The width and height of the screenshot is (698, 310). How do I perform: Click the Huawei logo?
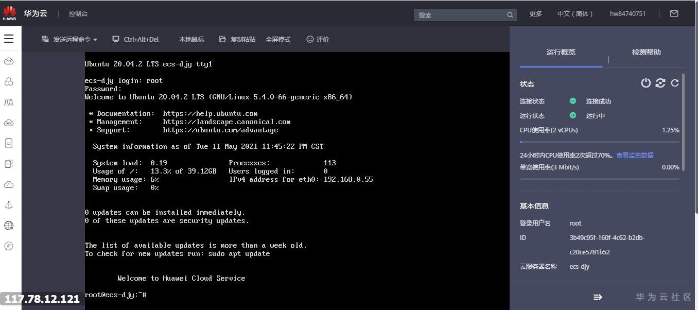click(x=9, y=13)
